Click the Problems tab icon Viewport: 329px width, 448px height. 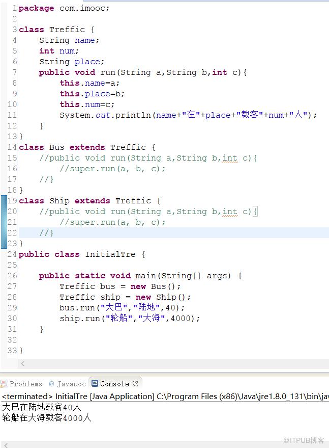[x=4, y=383]
